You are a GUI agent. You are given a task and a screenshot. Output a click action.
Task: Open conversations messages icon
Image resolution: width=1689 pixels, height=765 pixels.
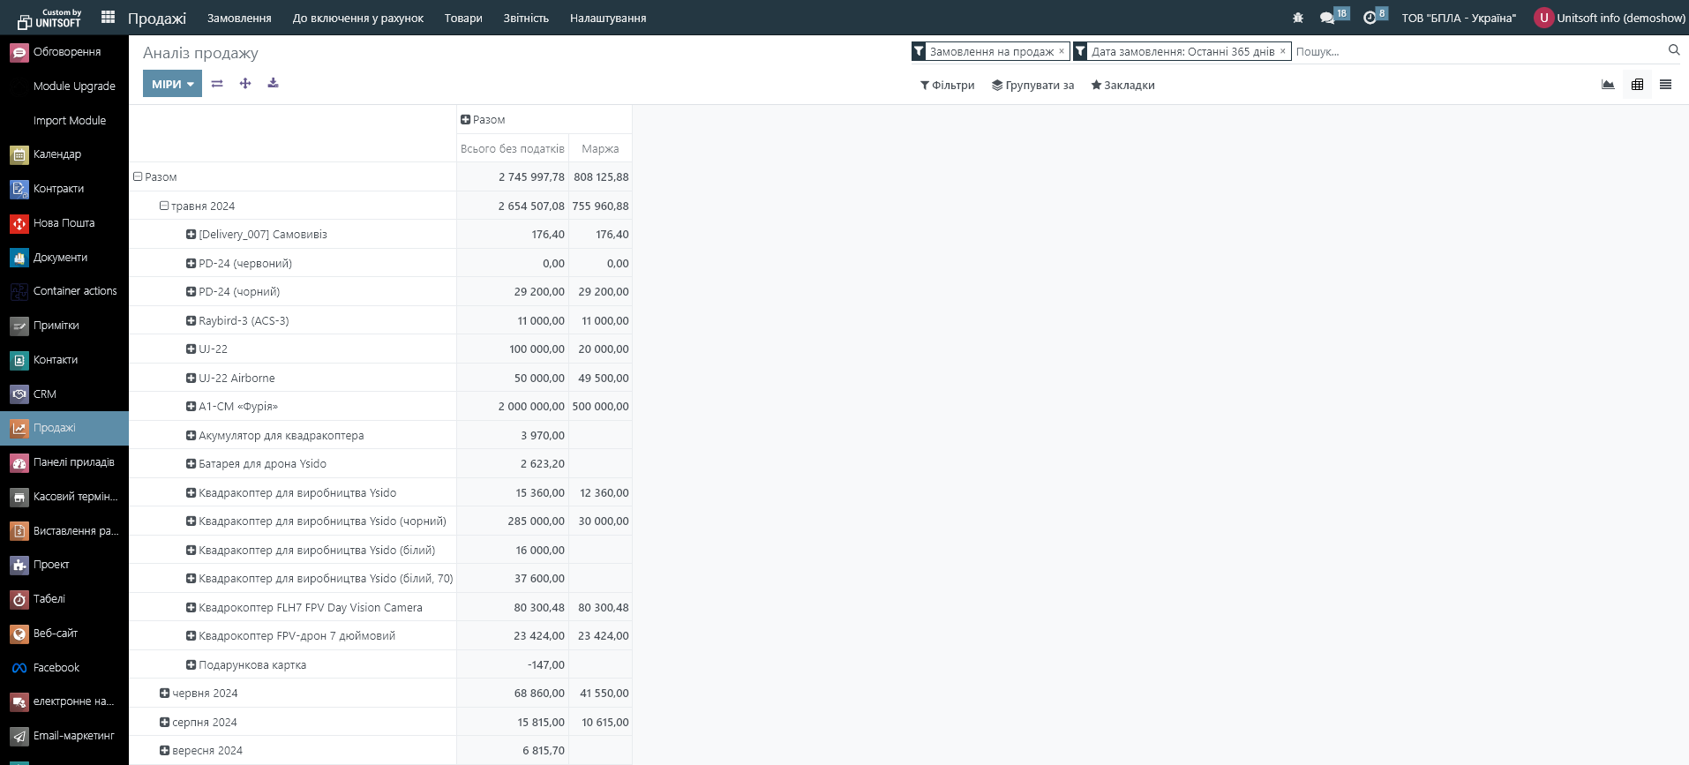pyautogui.click(x=1327, y=18)
